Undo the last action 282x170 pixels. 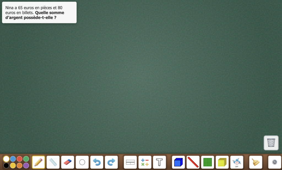tap(97, 162)
